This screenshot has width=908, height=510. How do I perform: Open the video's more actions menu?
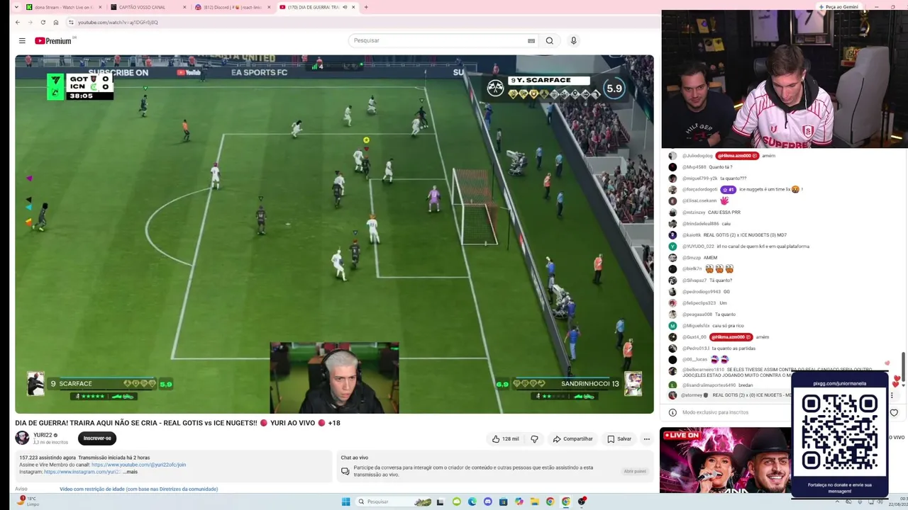[x=646, y=439]
